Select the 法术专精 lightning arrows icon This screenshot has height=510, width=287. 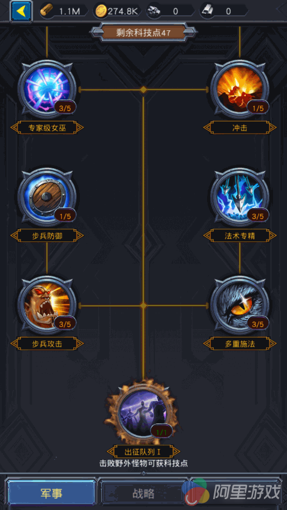pyautogui.click(x=240, y=197)
